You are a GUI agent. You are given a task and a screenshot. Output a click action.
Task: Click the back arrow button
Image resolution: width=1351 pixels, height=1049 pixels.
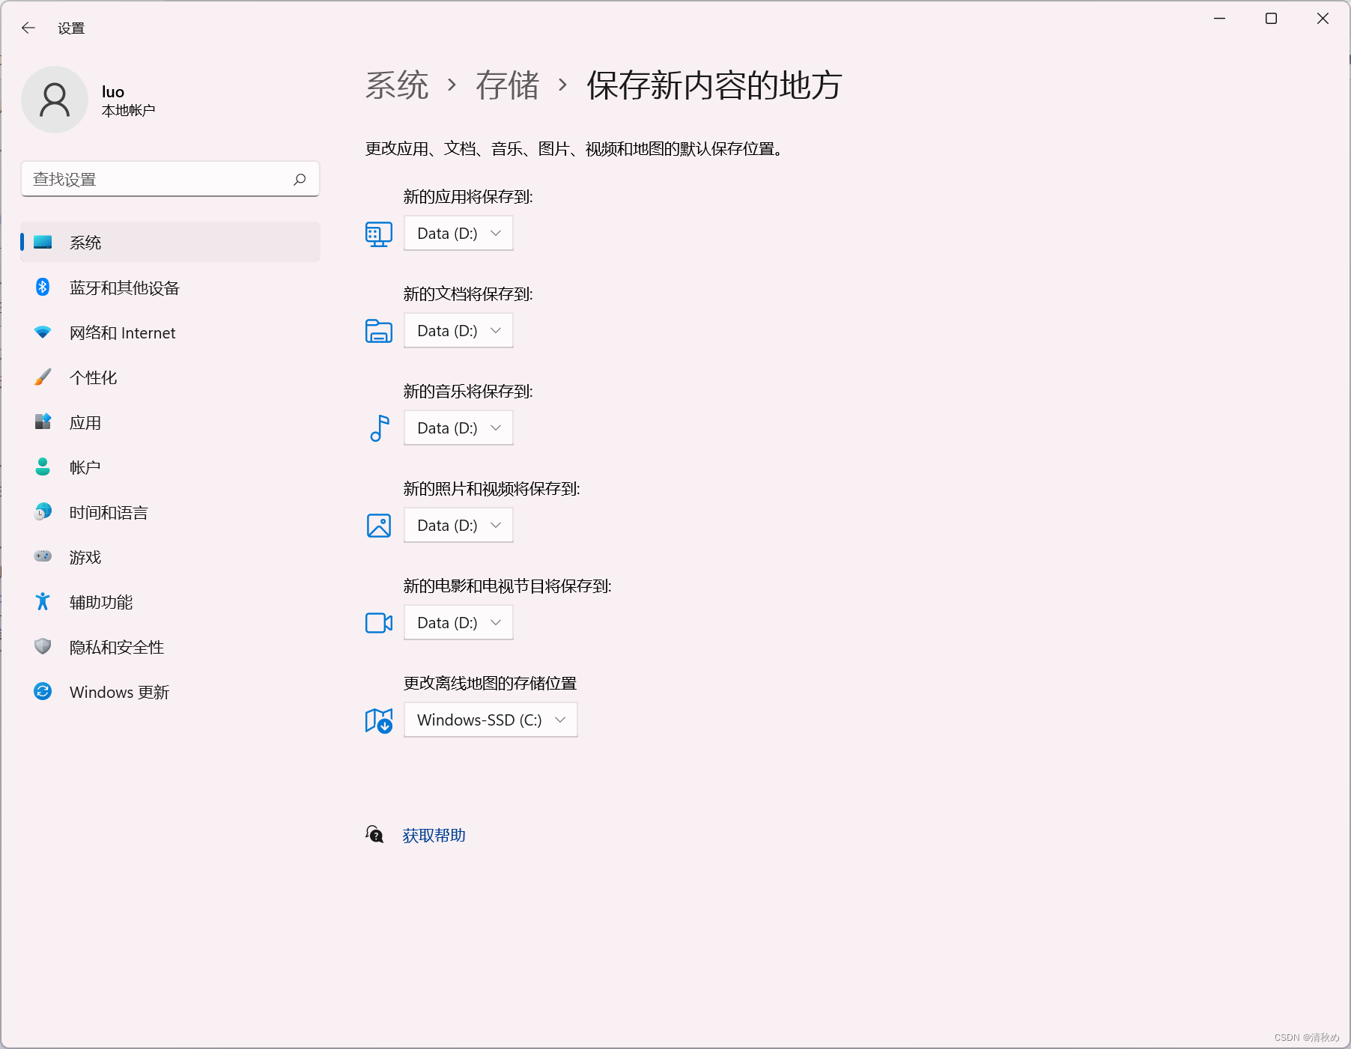tap(28, 28)
